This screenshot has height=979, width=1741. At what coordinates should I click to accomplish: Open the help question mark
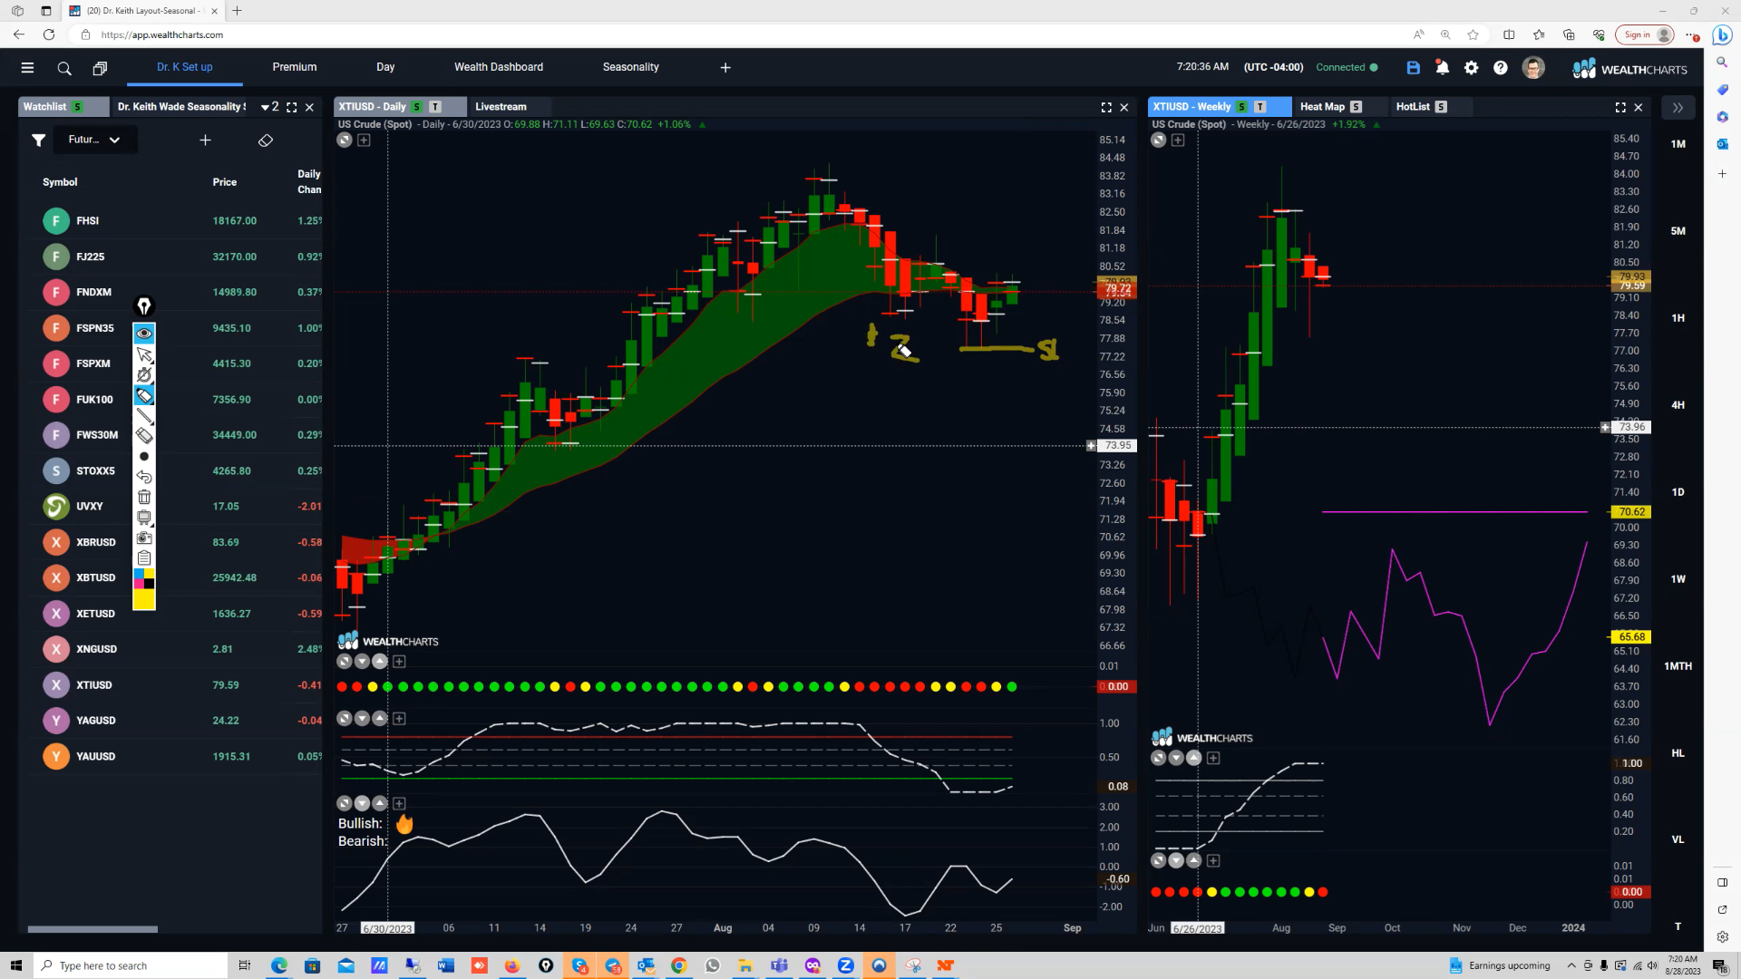click(x=1501, y=68)
